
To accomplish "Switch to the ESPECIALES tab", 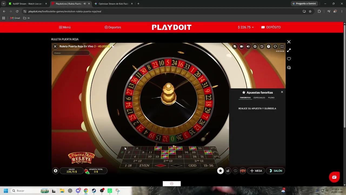I will (259, 98).
